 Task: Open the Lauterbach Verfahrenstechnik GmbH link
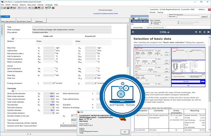tap(105, 13)
